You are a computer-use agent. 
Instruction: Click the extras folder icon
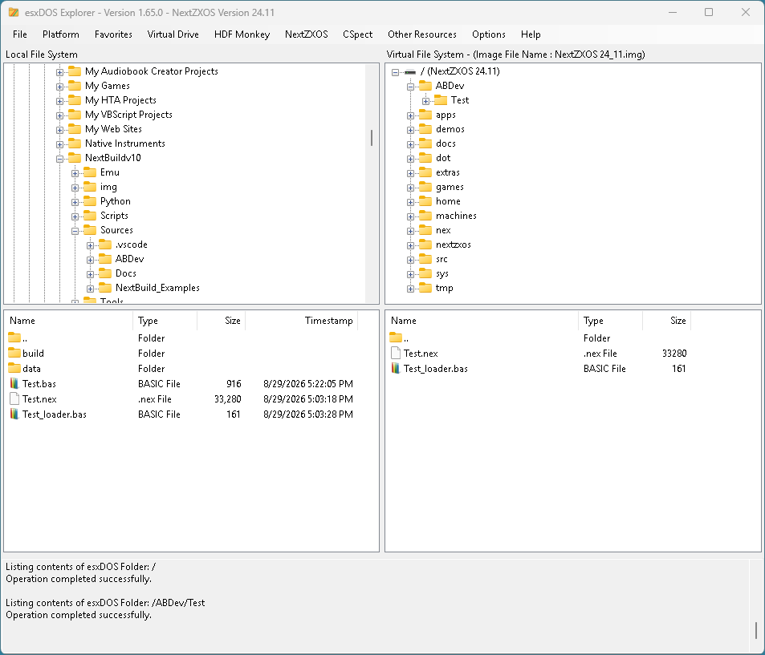click(x=425, y=172)
